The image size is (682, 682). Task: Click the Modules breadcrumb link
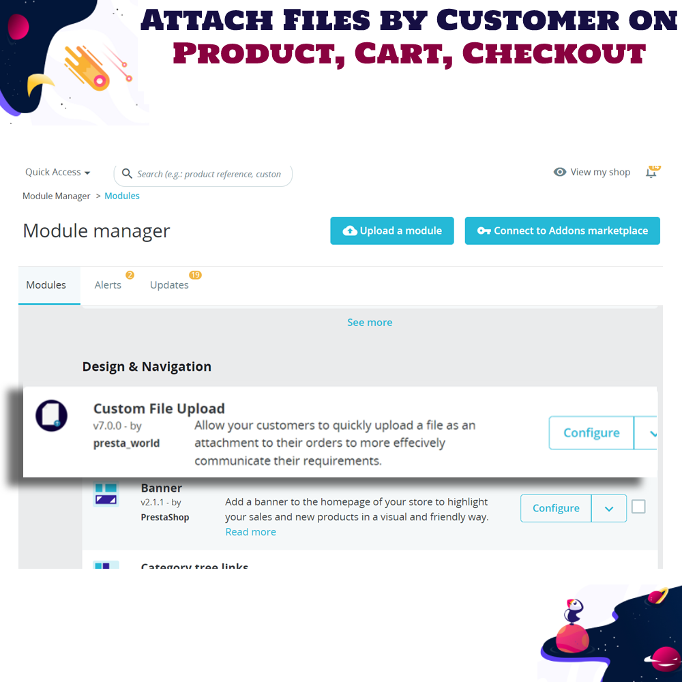tap(122, 196)
